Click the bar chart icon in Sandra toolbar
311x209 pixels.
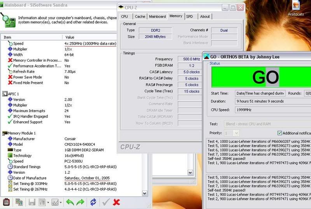tap(42, 202)
